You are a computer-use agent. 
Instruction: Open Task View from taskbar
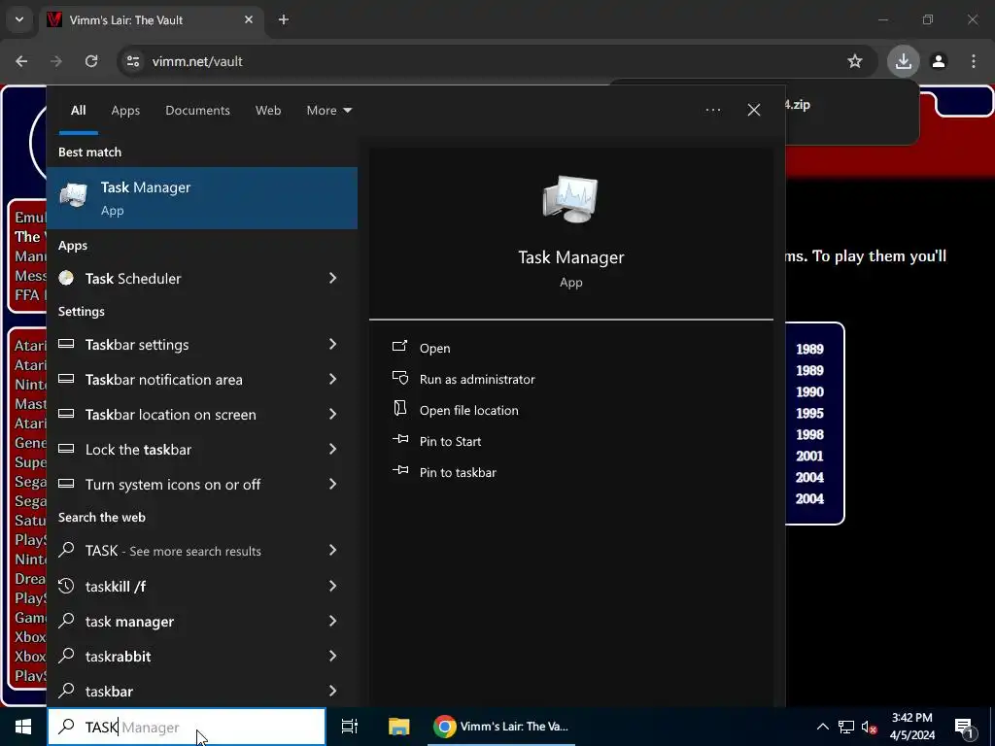pyautogui.click(x=350, y=727)
